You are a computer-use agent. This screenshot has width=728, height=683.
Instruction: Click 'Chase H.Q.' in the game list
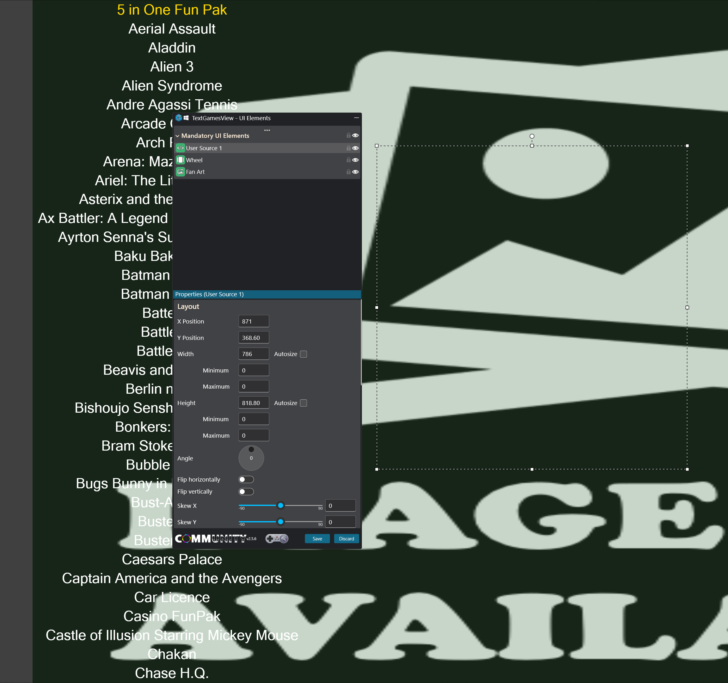[172, 674]
